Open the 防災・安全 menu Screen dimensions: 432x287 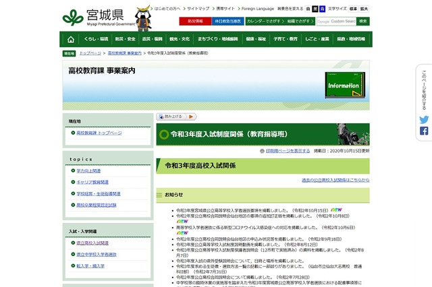125,39
